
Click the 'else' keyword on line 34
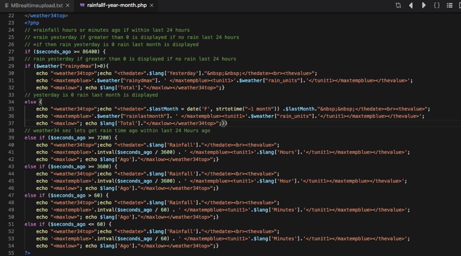(30, 102)
